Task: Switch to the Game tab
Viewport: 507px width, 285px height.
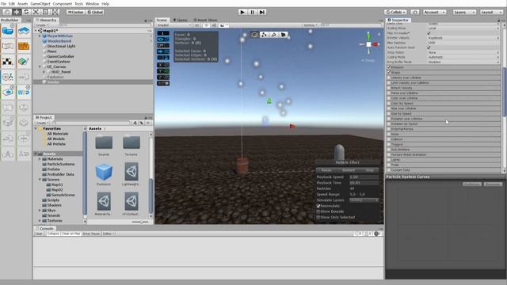Action: (180, 20)
